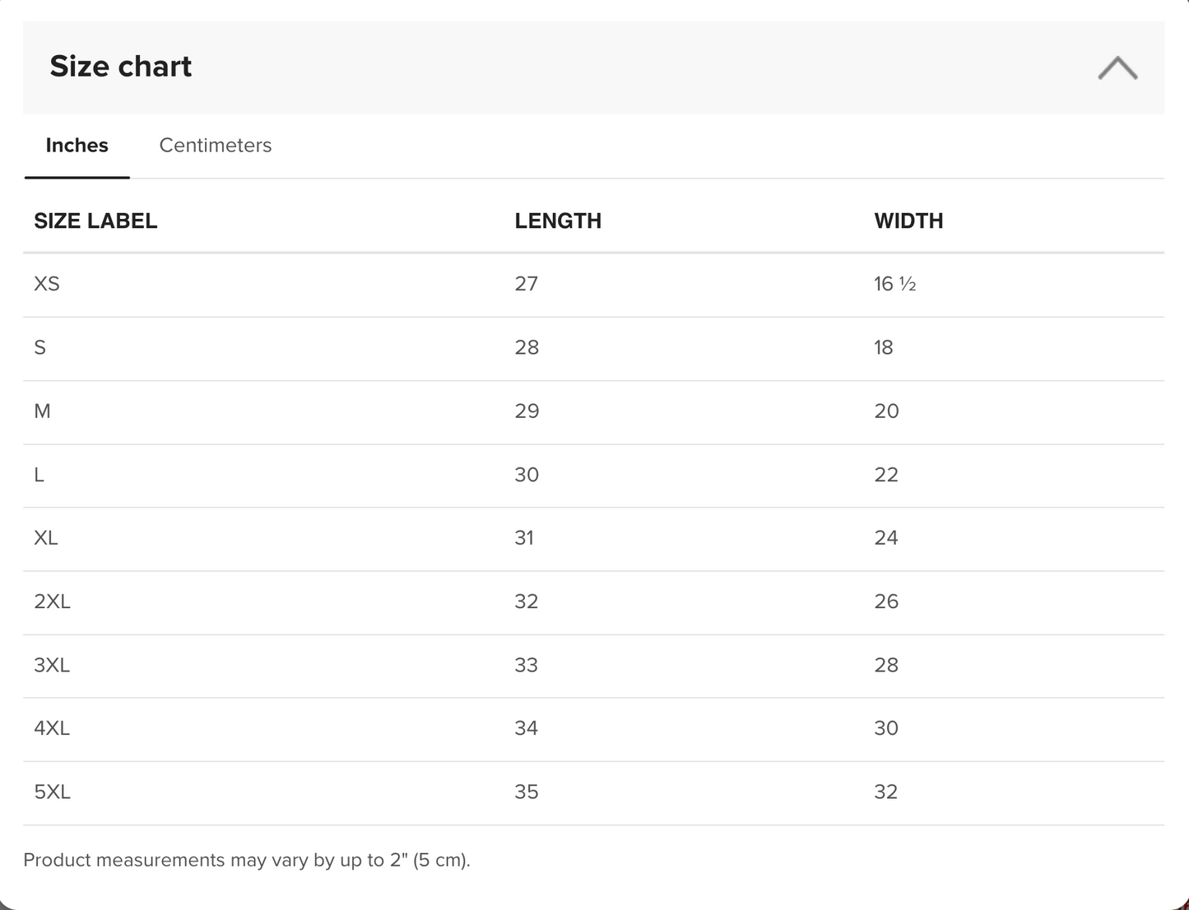Select the XS size label row
This screenshot has width=1189, height=910.
click(47, 284)
